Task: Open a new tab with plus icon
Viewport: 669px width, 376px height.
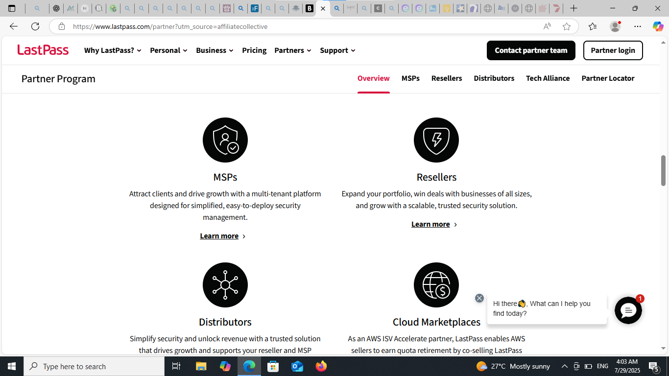Action: coord(574,8)
